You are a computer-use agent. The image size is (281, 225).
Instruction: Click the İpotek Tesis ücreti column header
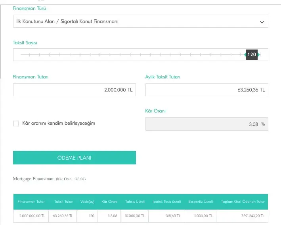[166, 202]
